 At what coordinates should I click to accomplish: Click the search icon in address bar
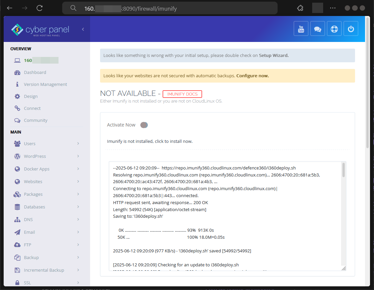pyautogui.click(x=73, y=8)
